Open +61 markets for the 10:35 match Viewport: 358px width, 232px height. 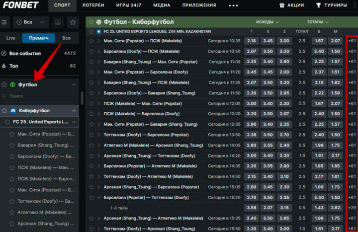coord(352,41)
